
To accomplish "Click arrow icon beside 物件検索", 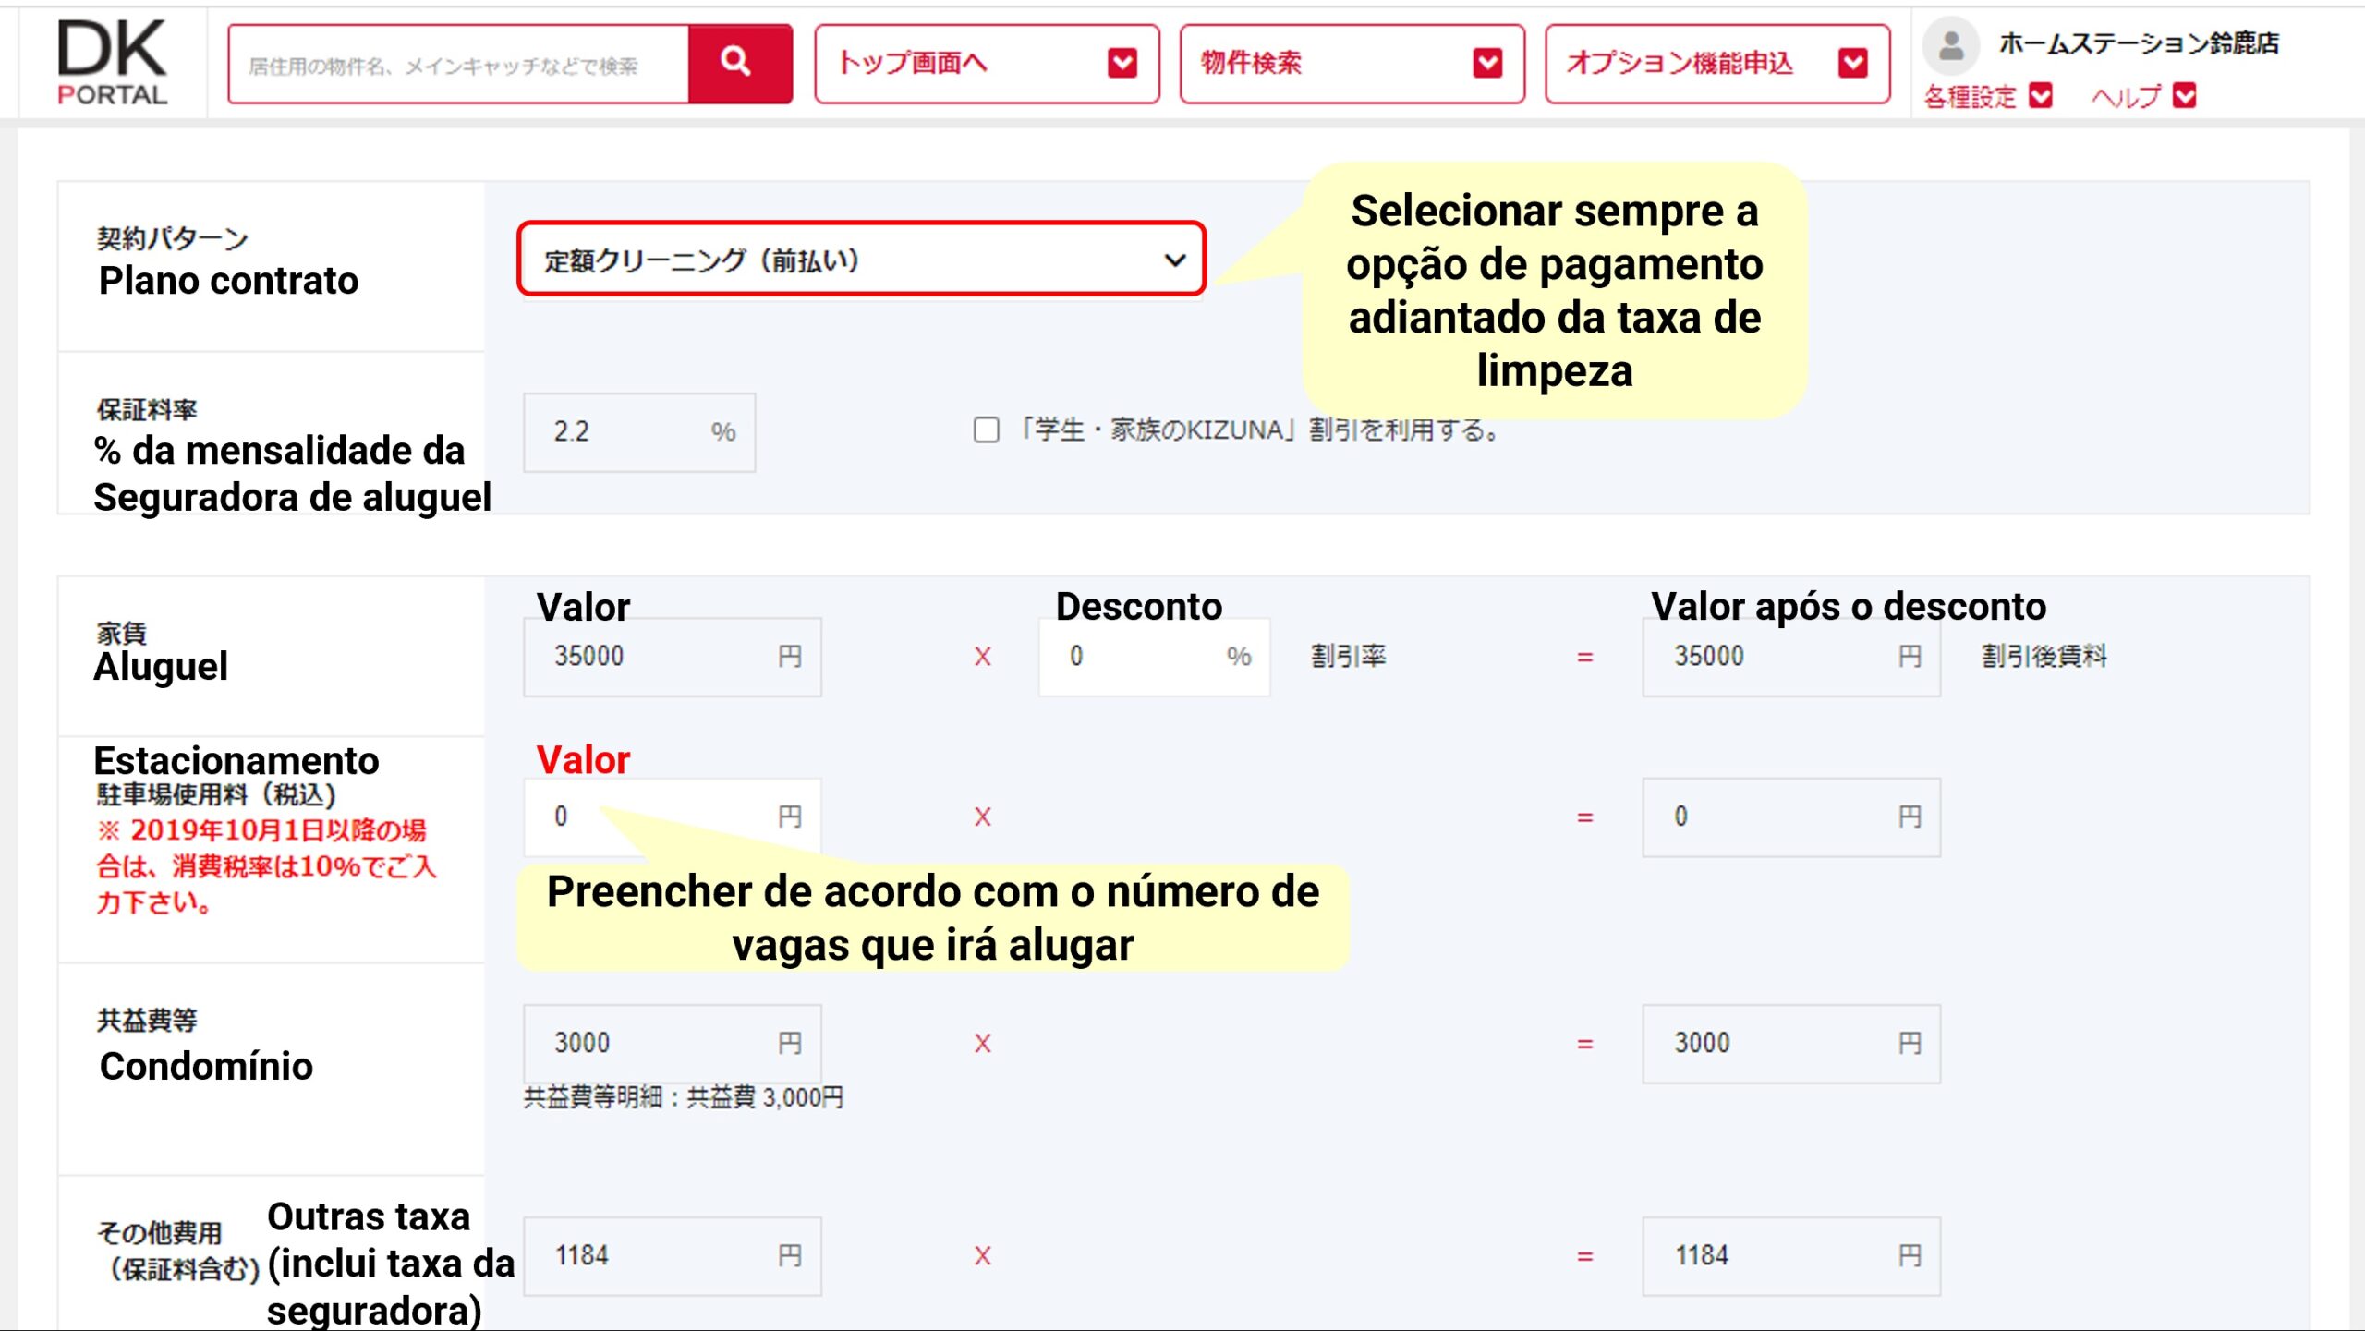I will [1486, 63].
